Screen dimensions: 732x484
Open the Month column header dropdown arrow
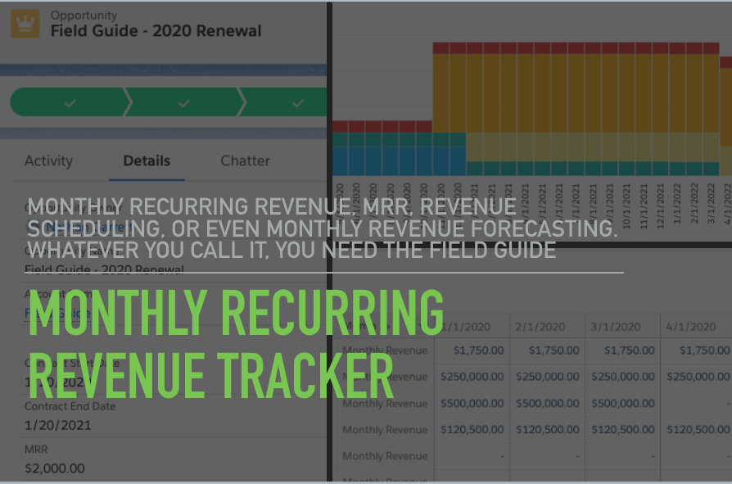(420, 327)
